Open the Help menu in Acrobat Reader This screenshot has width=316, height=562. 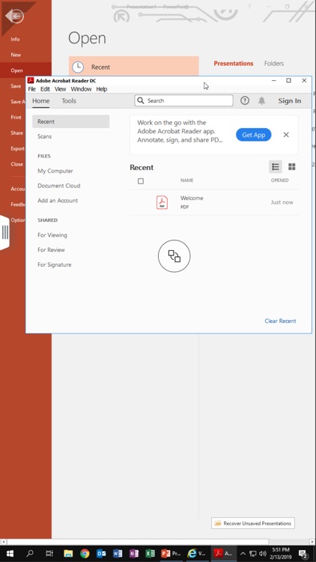click(x=102, y=89)
